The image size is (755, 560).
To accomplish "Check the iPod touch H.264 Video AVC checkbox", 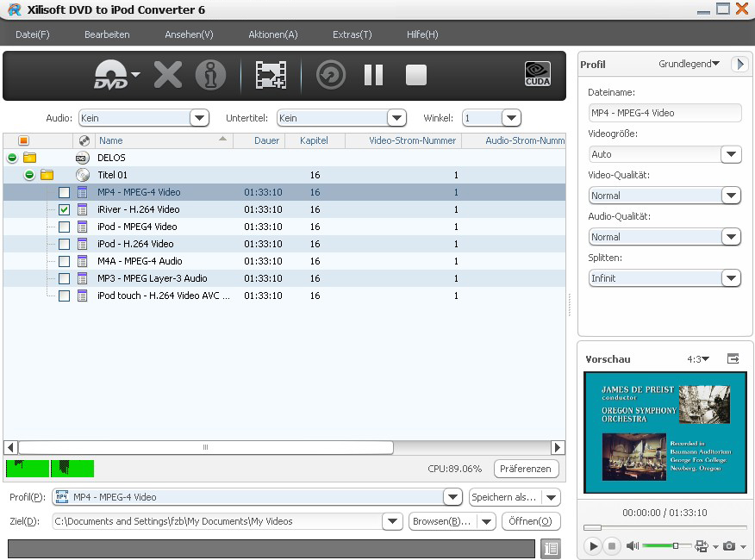I will [x=64, y=296].
